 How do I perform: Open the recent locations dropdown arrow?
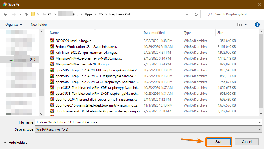point(20,14)
